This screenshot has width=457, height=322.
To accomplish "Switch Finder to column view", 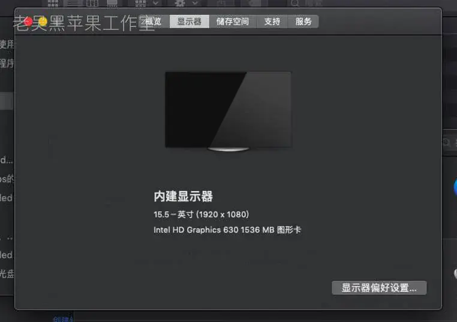I will [92, 3].
